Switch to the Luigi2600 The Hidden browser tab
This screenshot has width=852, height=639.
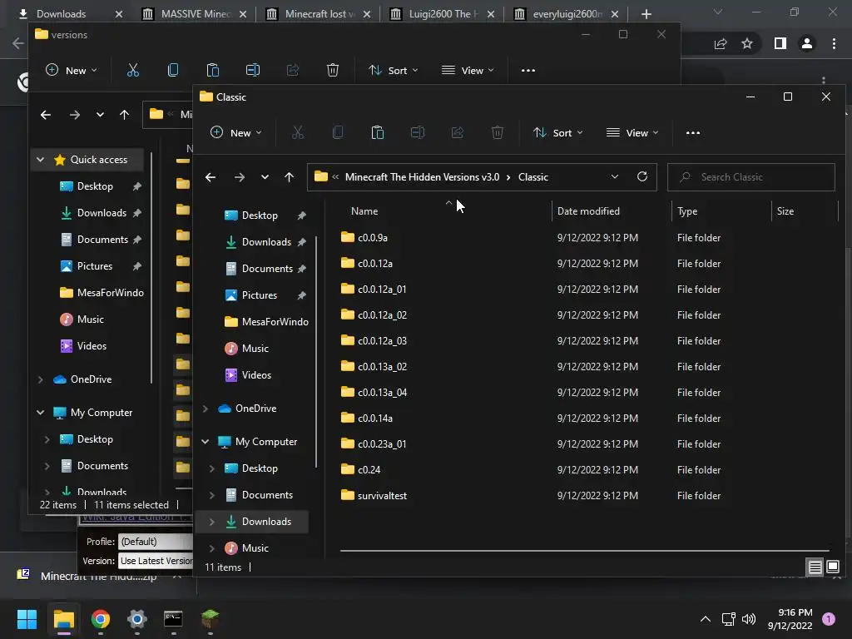point(442,14)
